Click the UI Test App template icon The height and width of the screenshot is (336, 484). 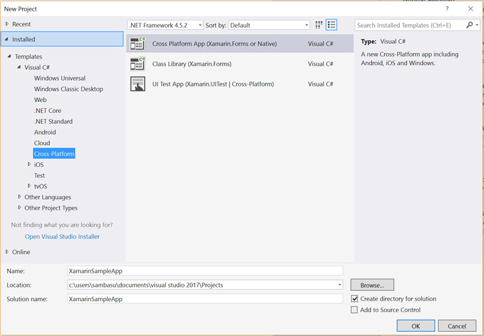click(137, 84)
